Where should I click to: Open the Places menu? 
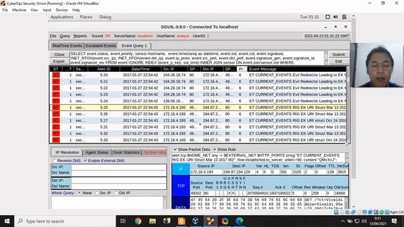[x=86, y=17]
